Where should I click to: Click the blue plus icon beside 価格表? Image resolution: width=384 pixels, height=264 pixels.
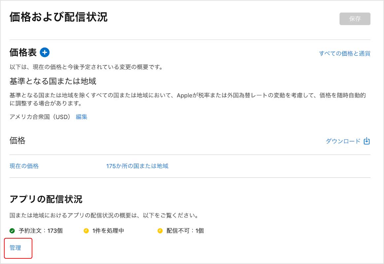pyautogui.click(x=45, y=52)
